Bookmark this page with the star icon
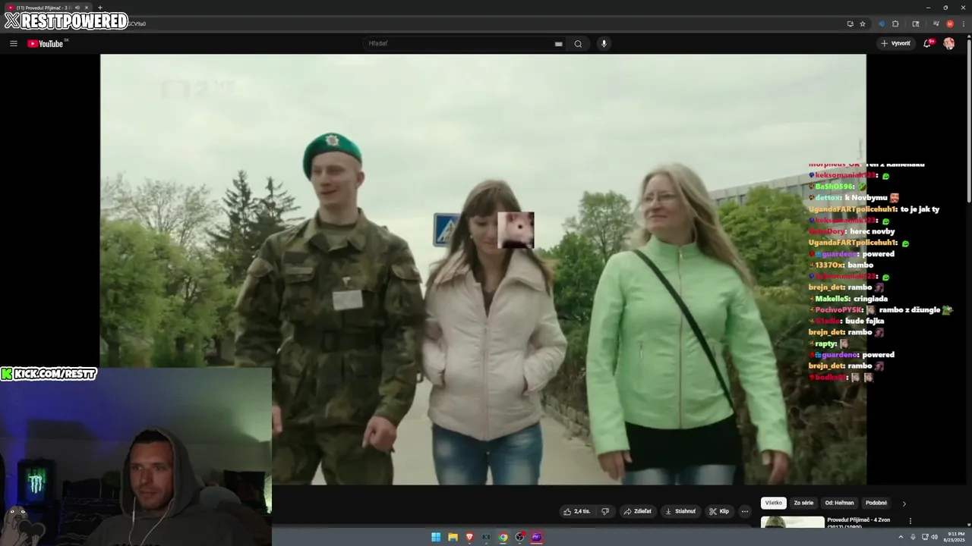 (x=863, y=24)
